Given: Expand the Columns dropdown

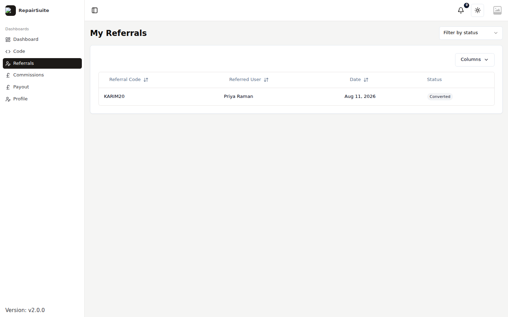Looking at the screenshot, I should 474,60.
